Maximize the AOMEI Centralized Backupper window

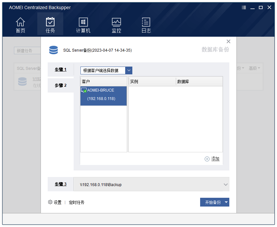pos(261,7)
